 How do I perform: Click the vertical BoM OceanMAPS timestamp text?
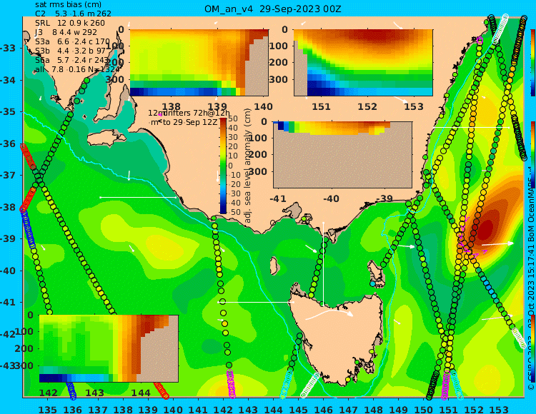531,280
